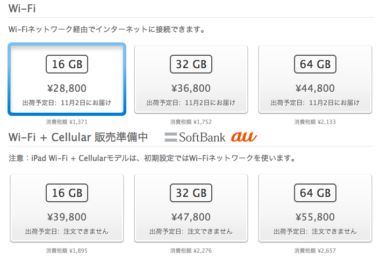Pick Cellular 64 GB ¥55,800 option
Viewport: 380px width, 257px height.
point(315,208)
